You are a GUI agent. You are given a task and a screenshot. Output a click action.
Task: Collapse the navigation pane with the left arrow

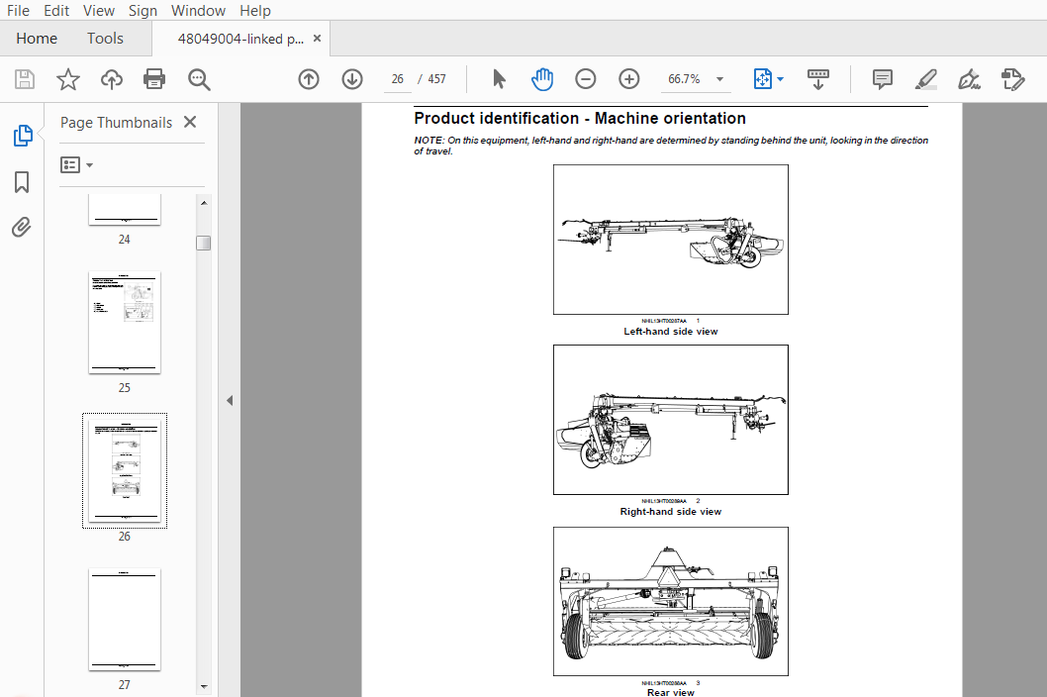(230, 400)
